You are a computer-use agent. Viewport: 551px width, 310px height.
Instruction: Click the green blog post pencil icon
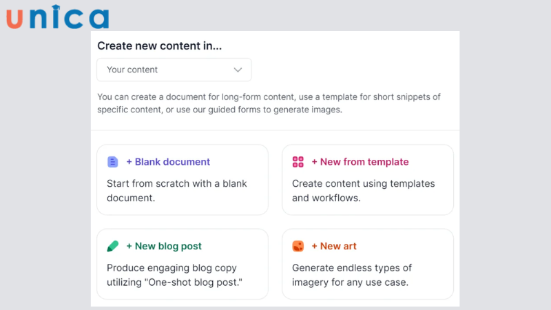(113, 246)
